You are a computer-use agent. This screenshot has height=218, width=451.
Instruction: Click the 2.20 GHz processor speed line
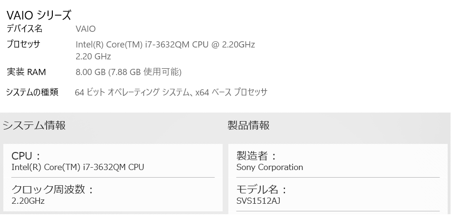coord(93,57)
